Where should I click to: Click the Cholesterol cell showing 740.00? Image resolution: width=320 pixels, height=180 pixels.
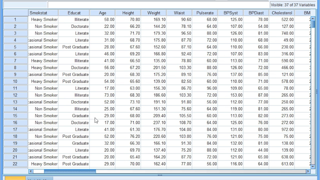(282, 33)
